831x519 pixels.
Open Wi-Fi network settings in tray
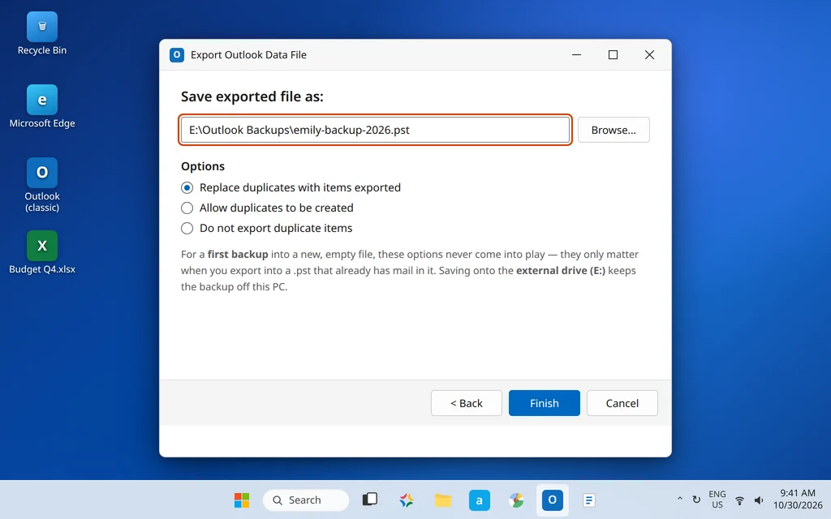coord(739,500)
